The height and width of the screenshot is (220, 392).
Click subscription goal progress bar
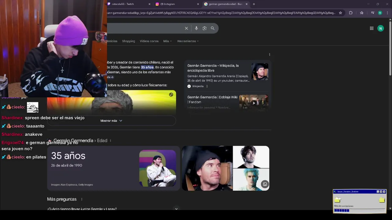360,210
